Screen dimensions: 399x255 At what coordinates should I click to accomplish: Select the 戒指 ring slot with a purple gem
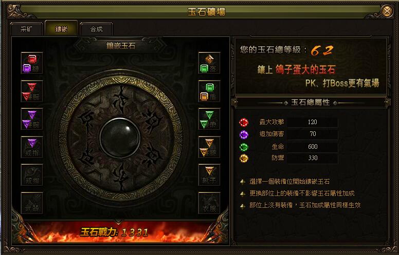[32, 147]
